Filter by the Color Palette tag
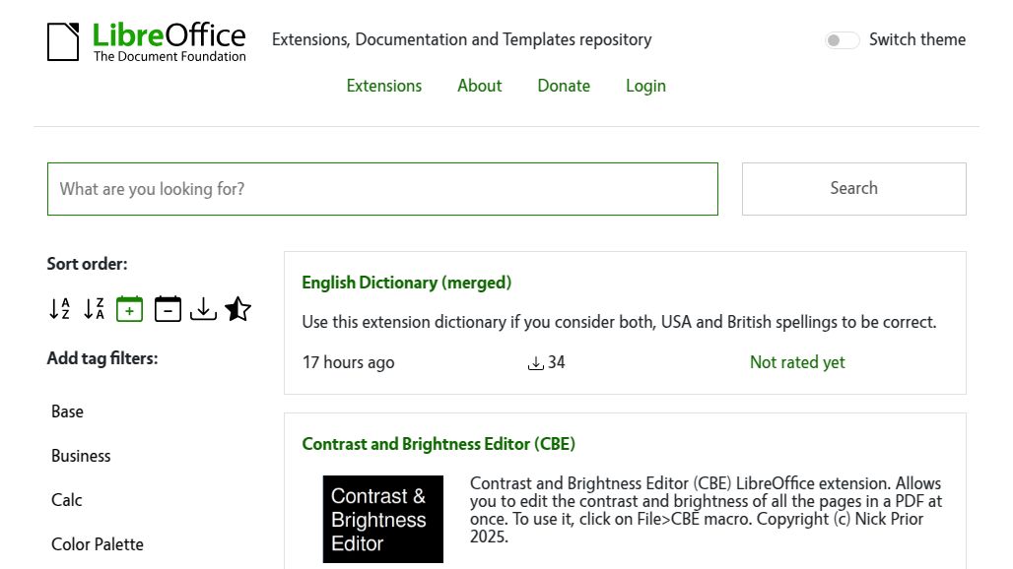The image size is (1013, 569). [97, 544]
